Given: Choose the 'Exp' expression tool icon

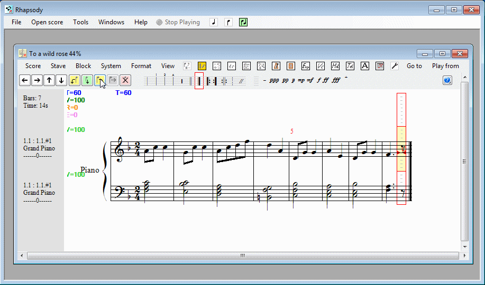Looking at the screenshot, I should coord(306,66).
